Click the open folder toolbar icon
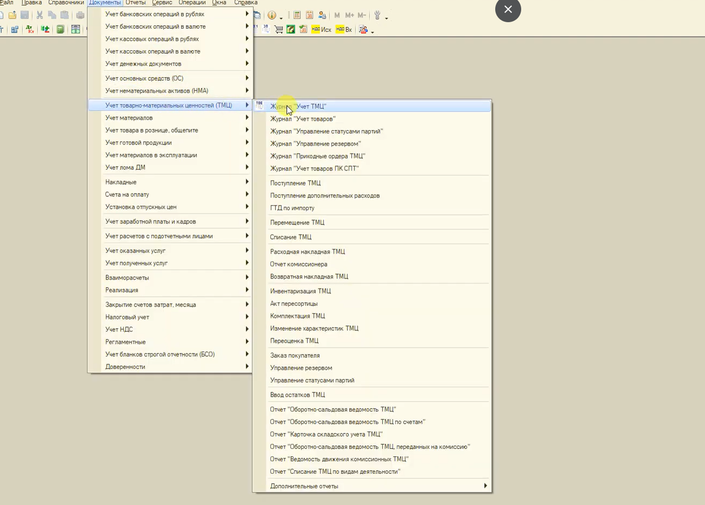The image size is (705, 505). coord(12,15)
